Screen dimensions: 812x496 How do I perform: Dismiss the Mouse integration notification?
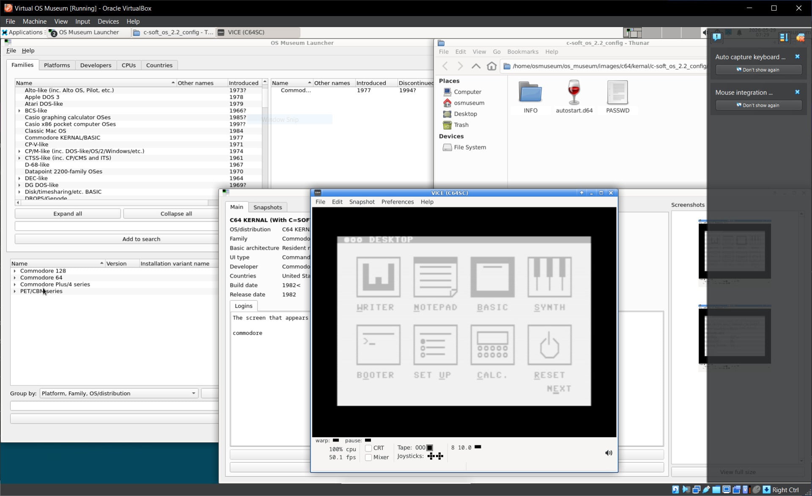797,92
